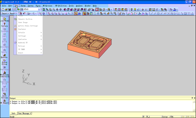
Task: Close the Output panel
Action: 194,98
